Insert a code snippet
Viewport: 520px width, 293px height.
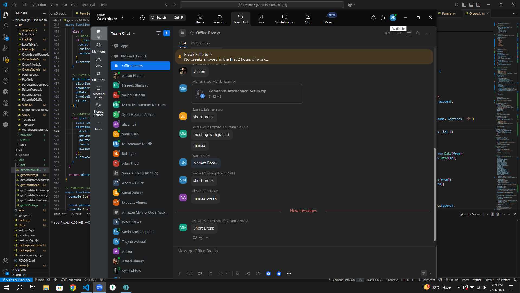click(x=258, y=273)
